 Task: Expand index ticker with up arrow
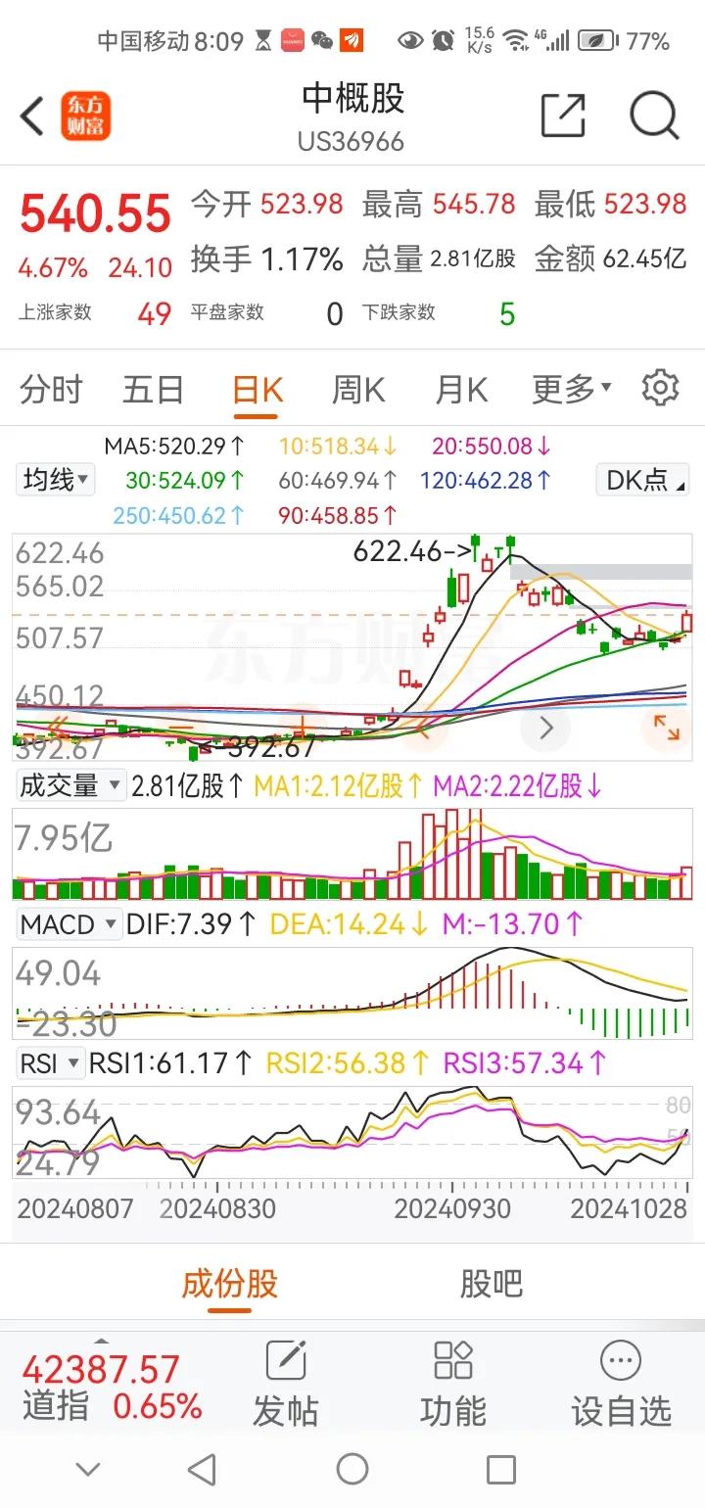[x=101, y=1341]
